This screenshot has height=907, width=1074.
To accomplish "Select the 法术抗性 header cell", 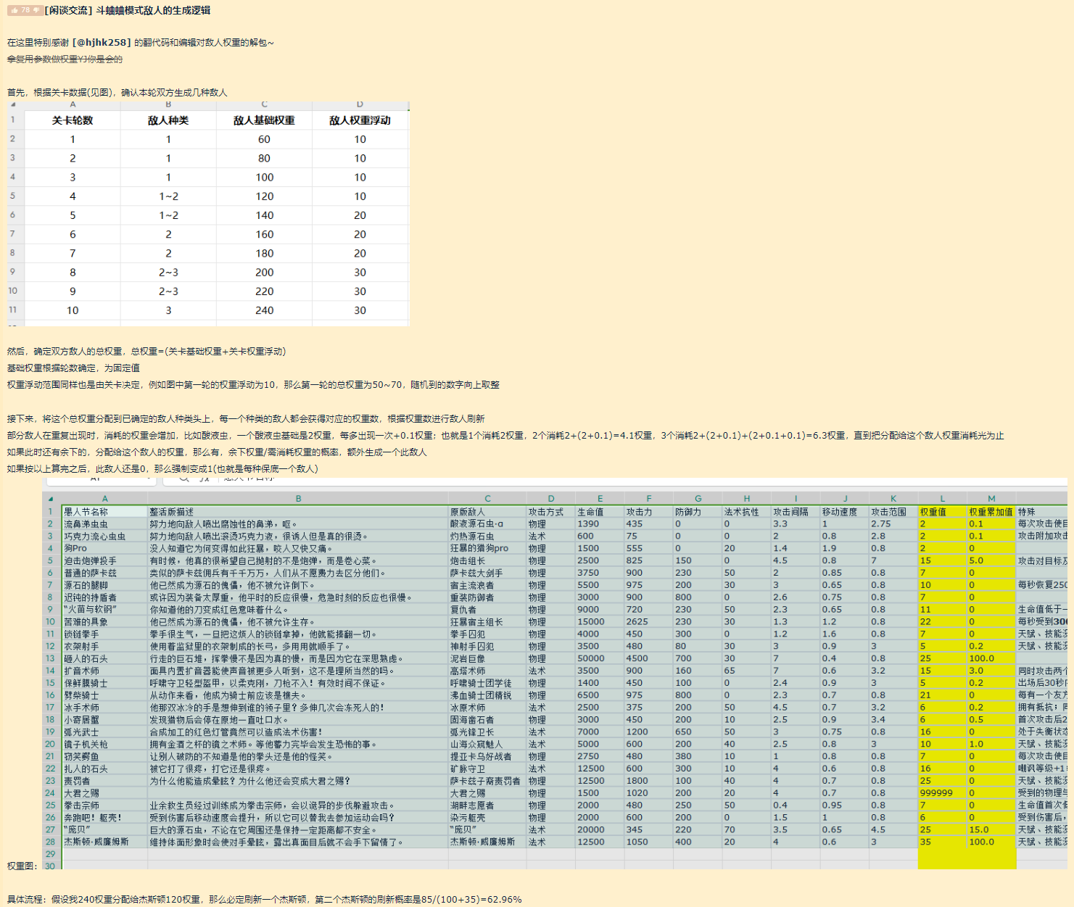I will (x=746, y=512).
